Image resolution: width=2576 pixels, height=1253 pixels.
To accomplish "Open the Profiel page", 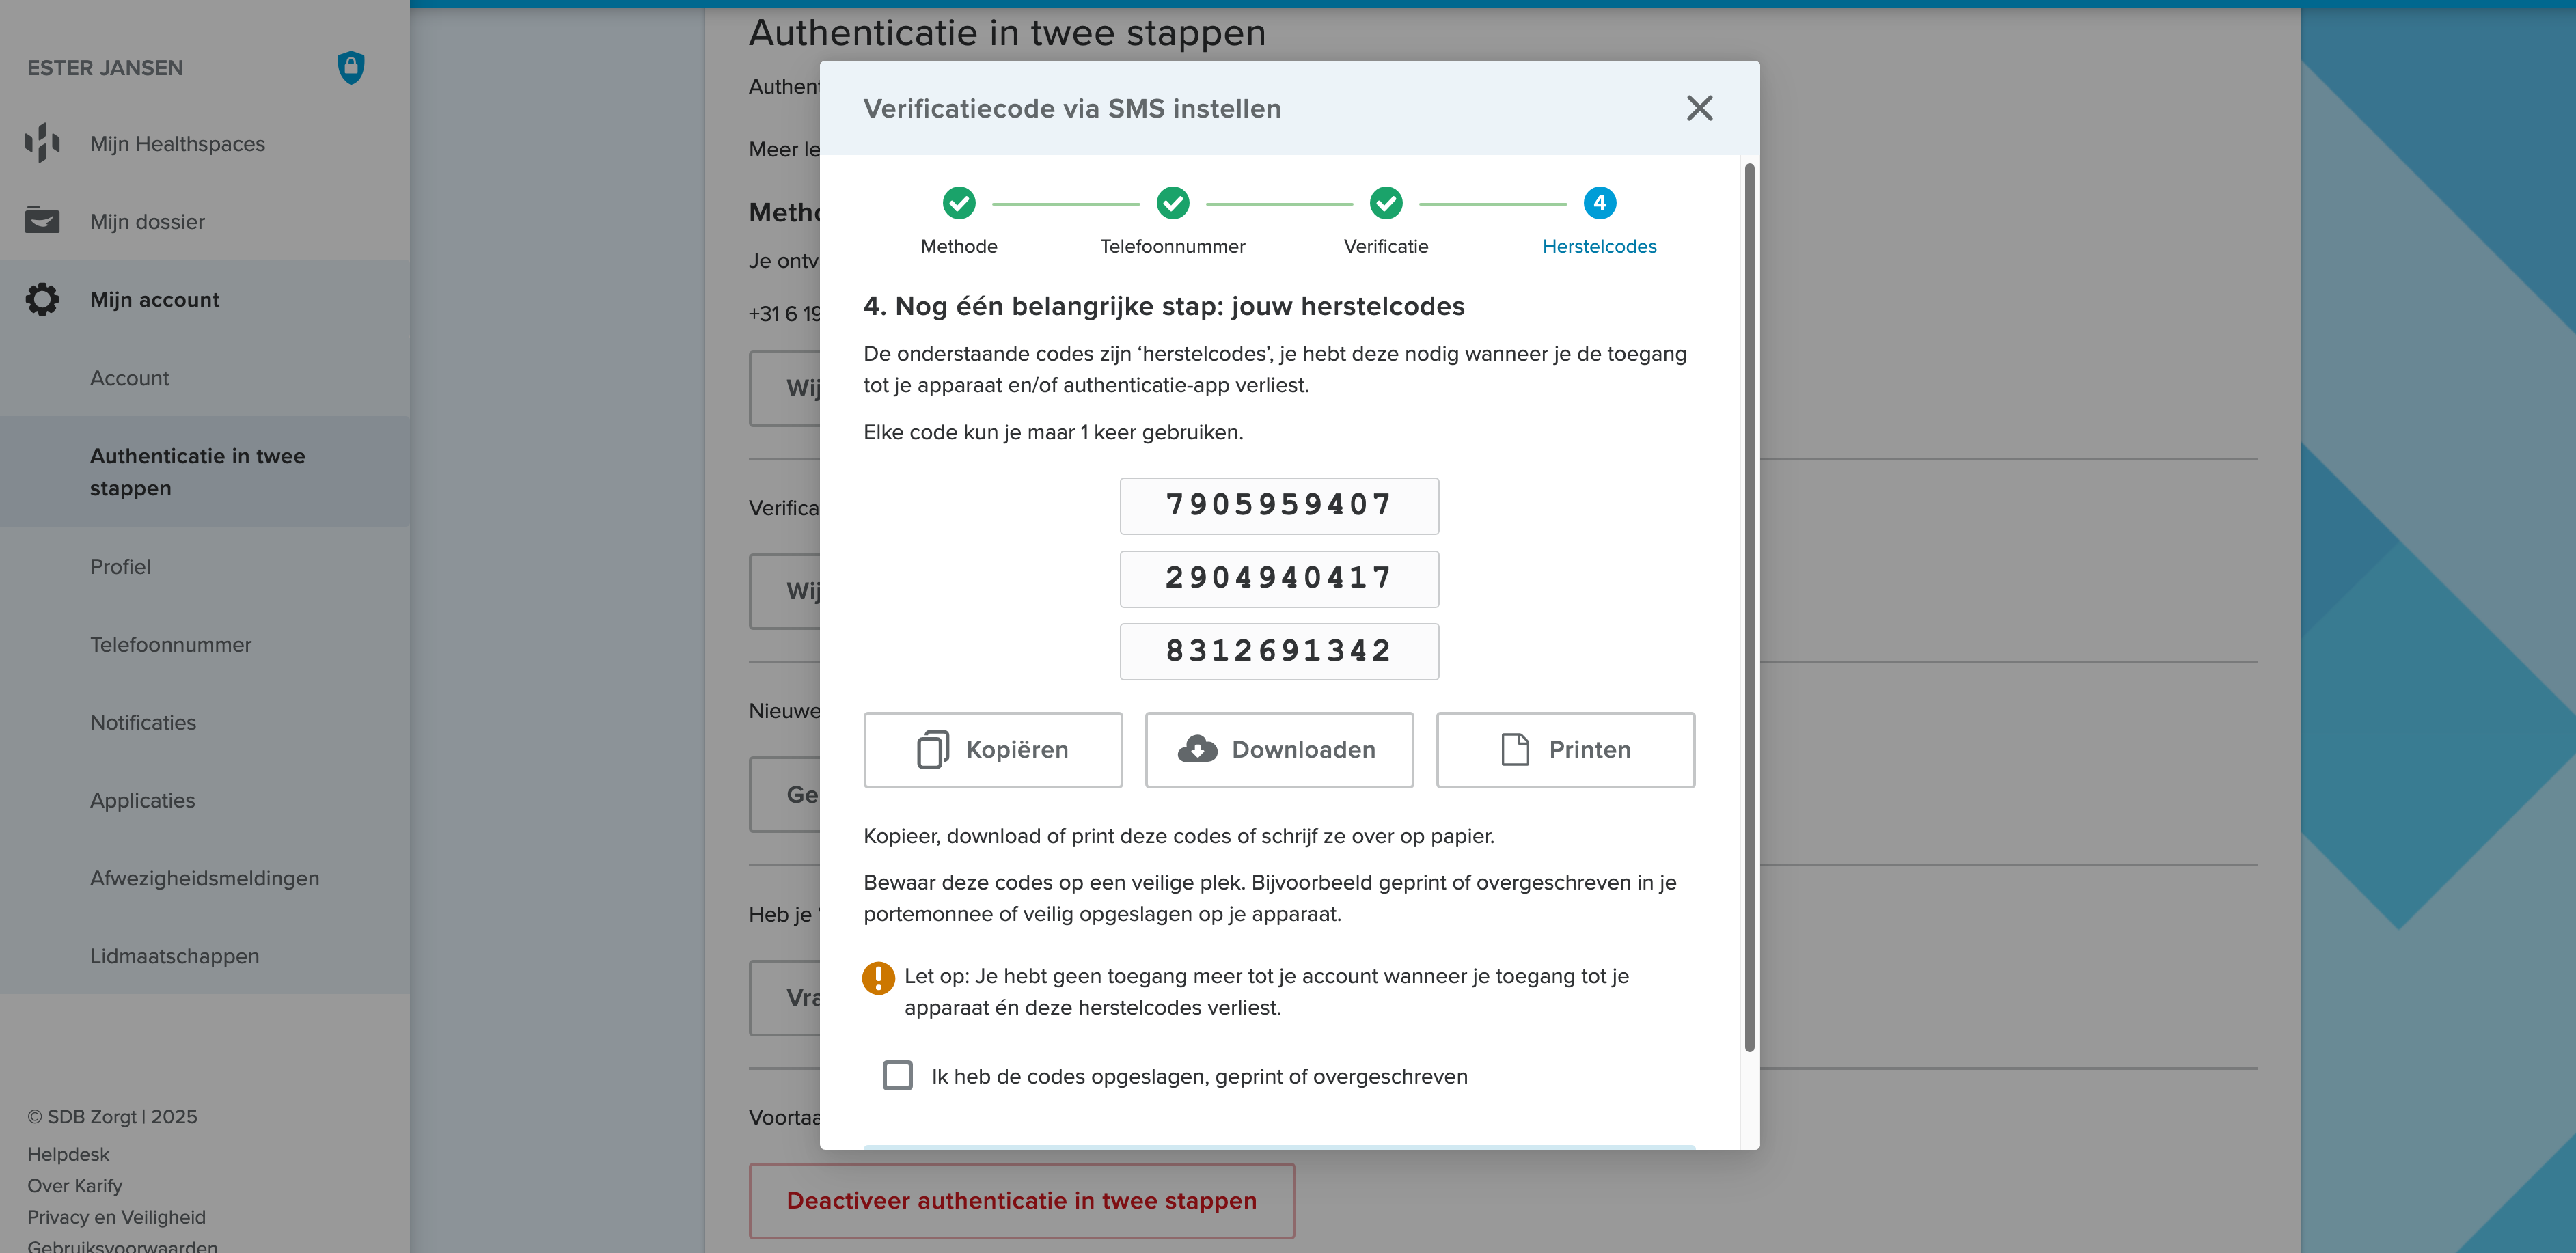I will pos(205,566).
